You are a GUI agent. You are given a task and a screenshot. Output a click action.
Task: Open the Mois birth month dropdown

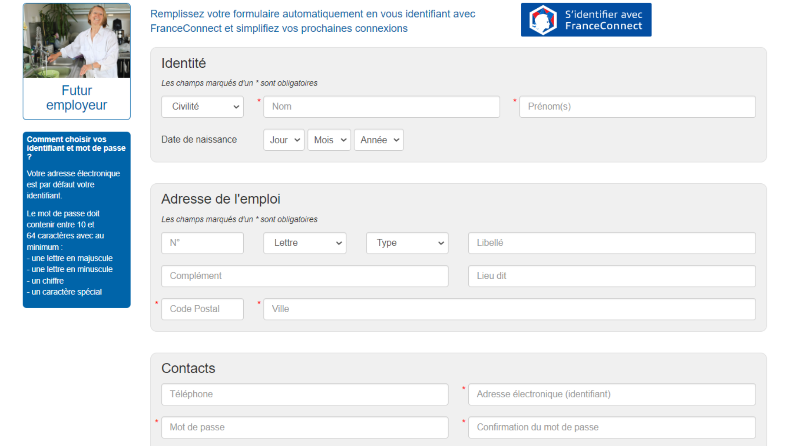pyautogui.click(x=329, y=140)
